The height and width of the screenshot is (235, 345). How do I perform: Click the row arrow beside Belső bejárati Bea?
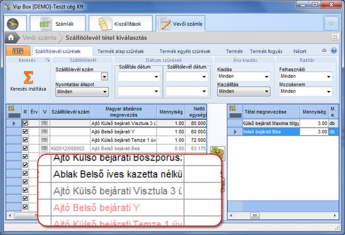click(x=235, y=132)
